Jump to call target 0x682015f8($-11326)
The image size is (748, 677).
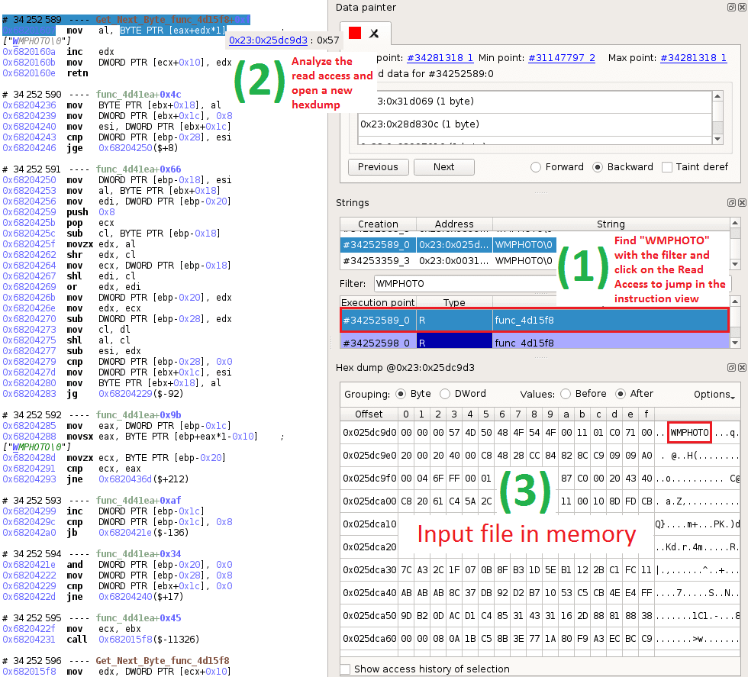click(x=149, y=640)
